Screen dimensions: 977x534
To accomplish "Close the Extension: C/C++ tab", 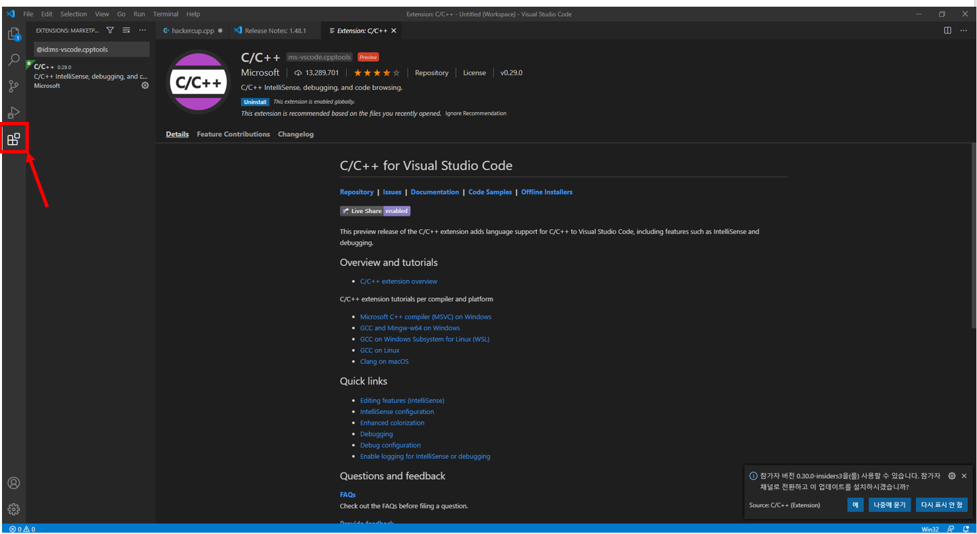I will point(394,31).
